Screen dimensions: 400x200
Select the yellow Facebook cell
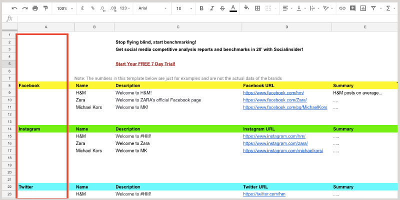point(46,85)
